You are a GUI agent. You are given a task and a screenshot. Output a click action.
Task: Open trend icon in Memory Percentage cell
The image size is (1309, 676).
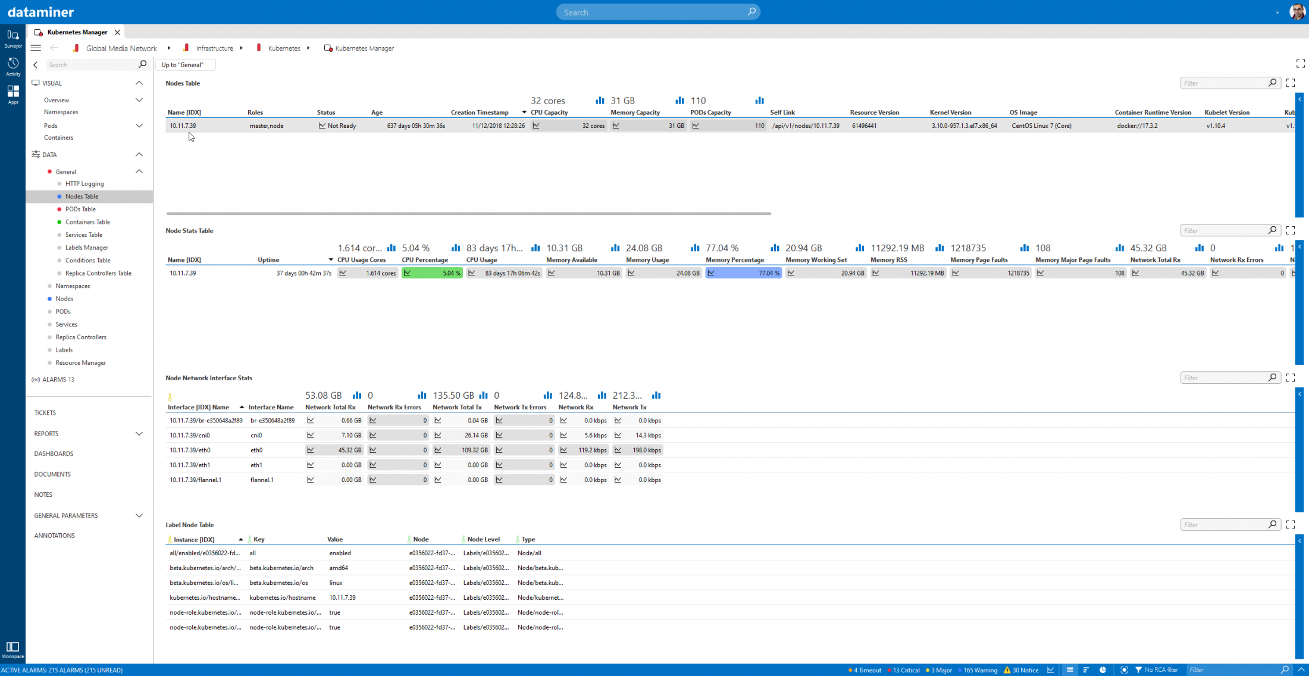tap(711, 273)
